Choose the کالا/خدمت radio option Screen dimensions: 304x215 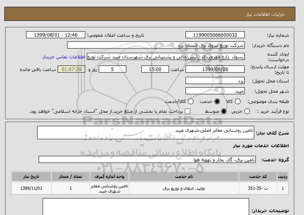click(191, 101)
